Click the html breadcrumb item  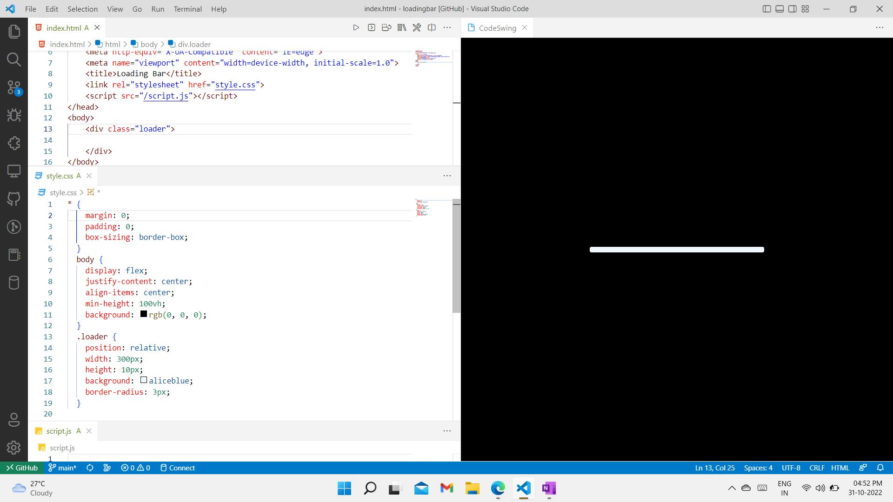107,44
